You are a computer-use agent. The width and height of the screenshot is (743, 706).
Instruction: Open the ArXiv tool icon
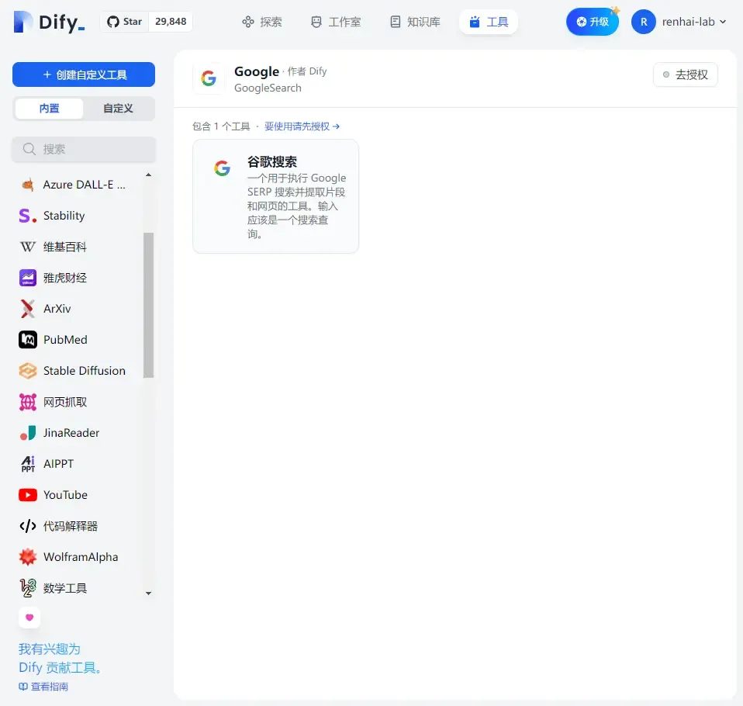[28, 309]
